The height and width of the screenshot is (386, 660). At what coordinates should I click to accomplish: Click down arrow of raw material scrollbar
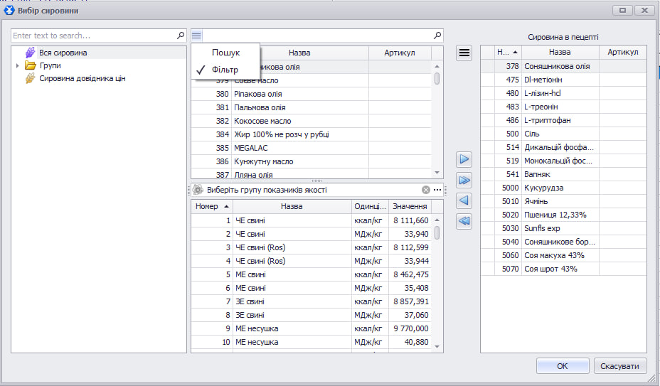[437, 173]
